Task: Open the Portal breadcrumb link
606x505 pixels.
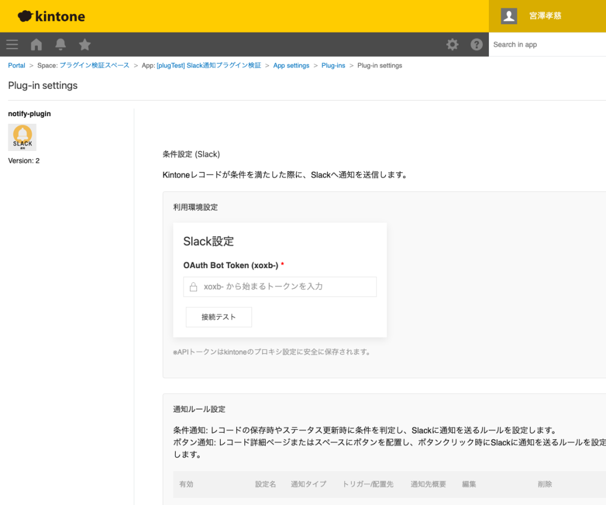Action: (x=16, y=65)
